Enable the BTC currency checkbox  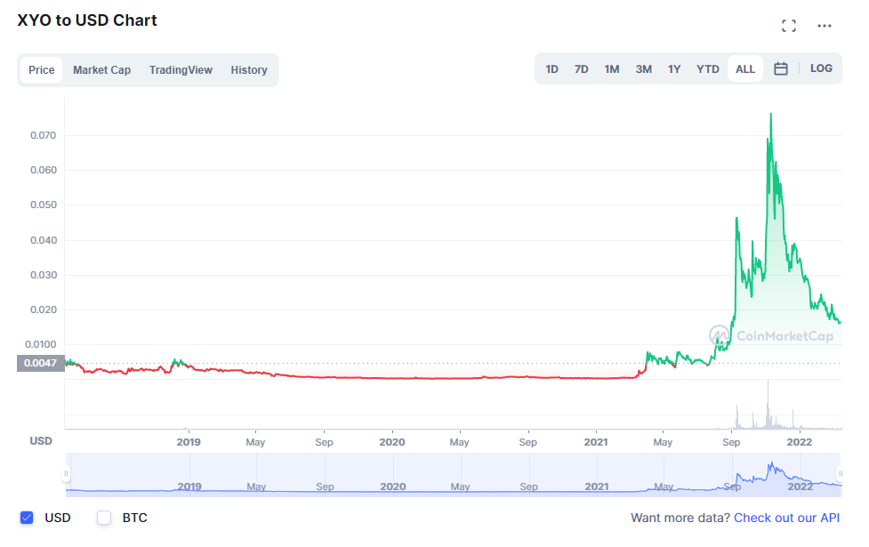104,518
